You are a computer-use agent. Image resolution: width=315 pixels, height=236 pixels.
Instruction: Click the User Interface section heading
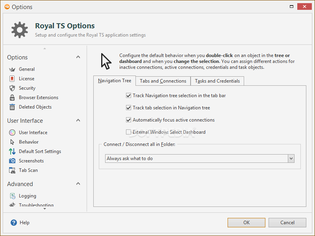coord(25,121)
